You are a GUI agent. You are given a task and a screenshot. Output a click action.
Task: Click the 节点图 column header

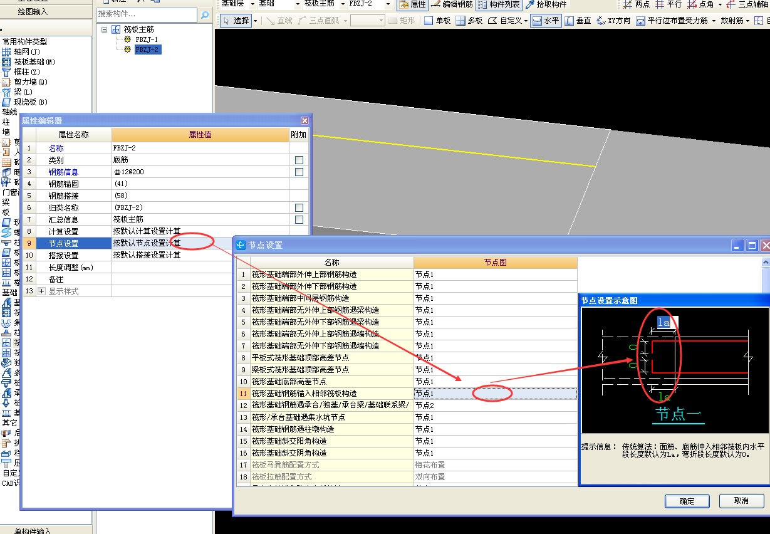click(495, 263)
